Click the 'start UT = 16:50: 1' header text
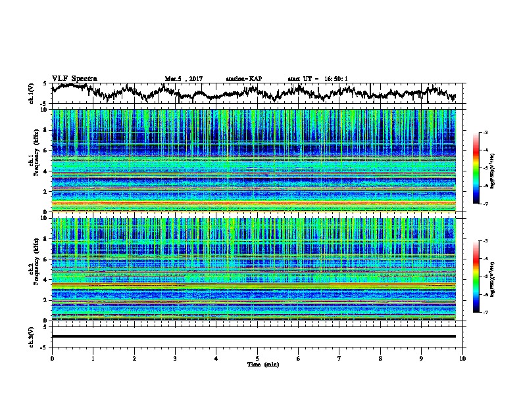521x402 pixels. pyautogui.click(x=318, y=79)
